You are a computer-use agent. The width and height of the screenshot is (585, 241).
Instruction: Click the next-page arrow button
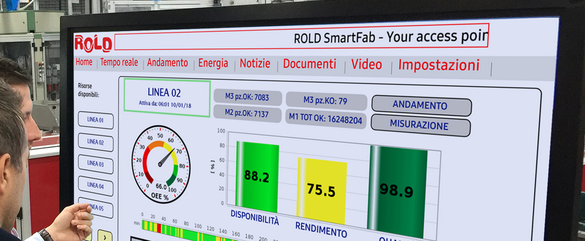pyautogui.click(x=105, y=236)
